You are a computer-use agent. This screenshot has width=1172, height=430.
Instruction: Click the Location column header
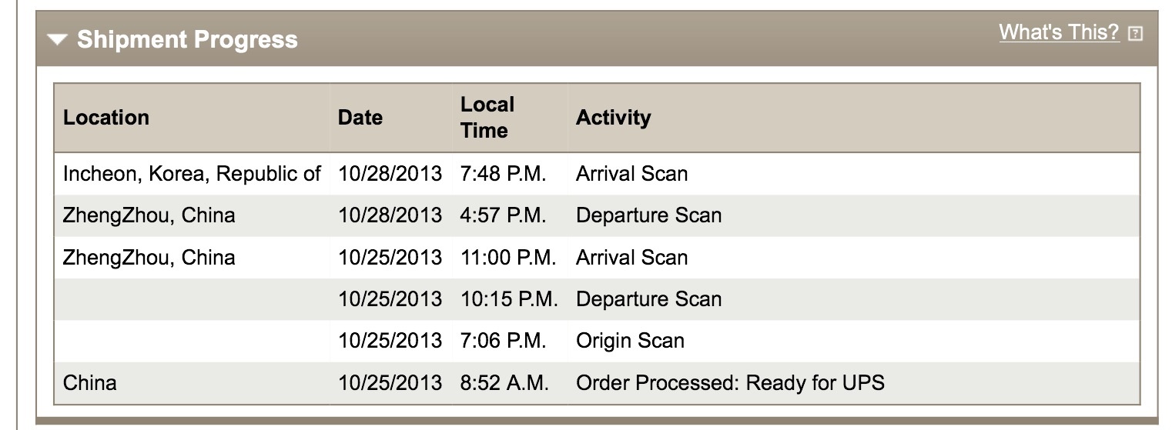(106, 118)
